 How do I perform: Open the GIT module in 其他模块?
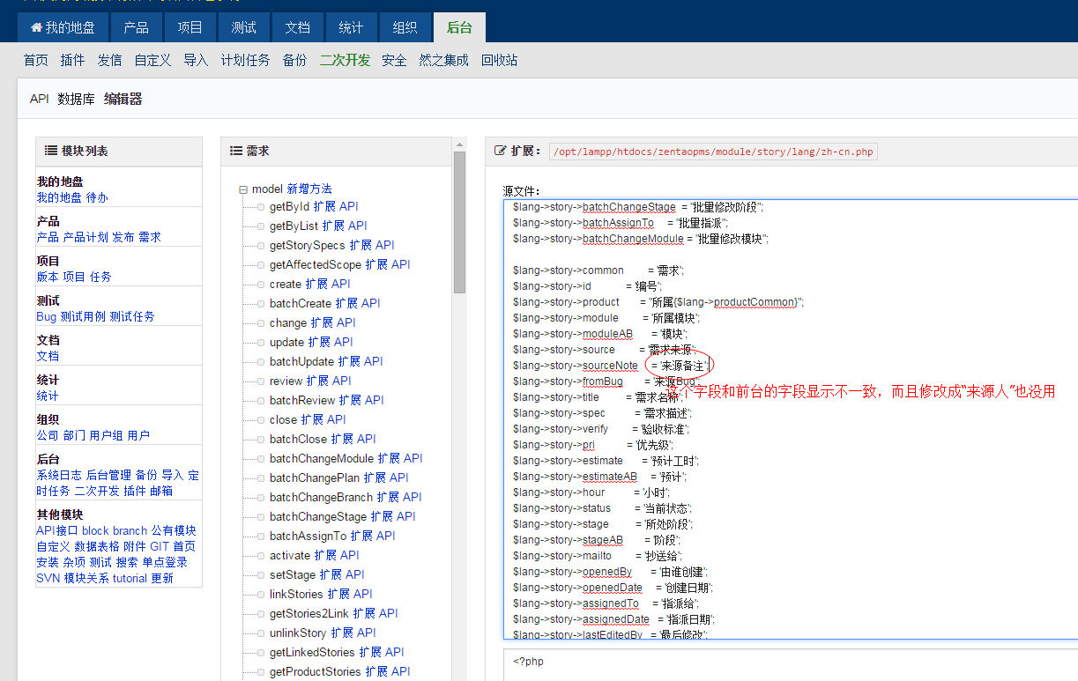tap(160, 546)
